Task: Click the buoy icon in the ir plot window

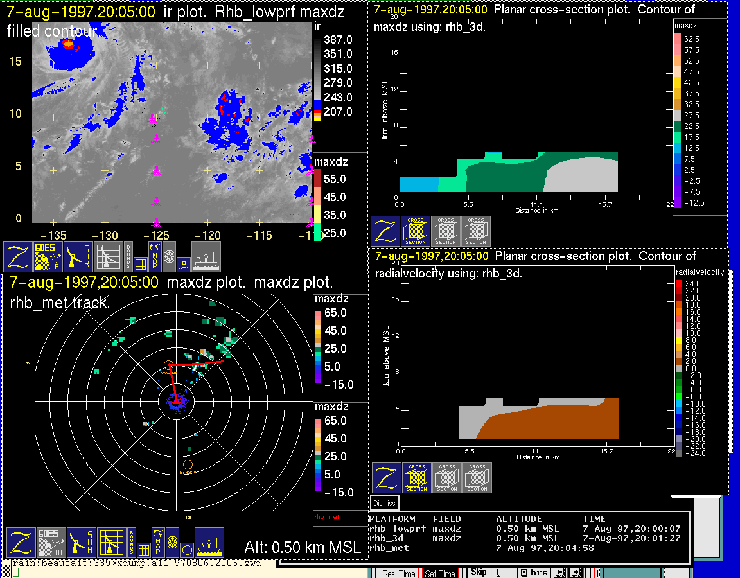Action: pos(184,263)
